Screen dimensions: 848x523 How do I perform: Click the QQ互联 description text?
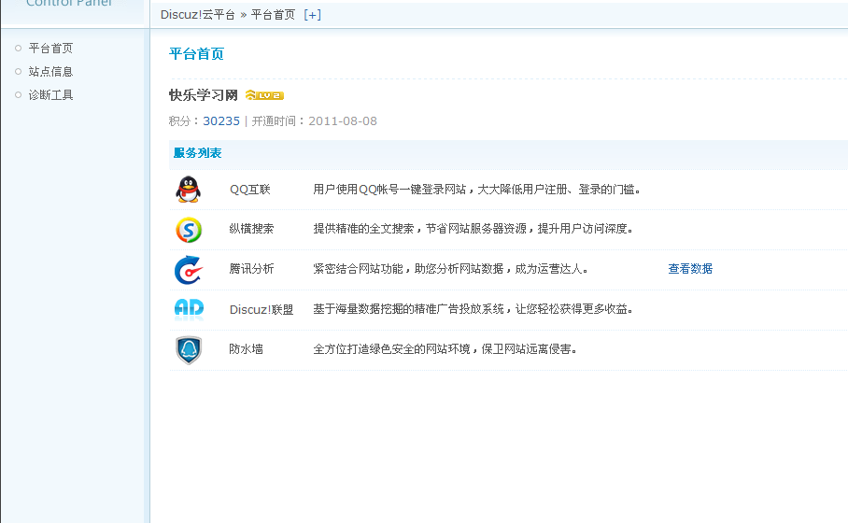pos(477,190)
